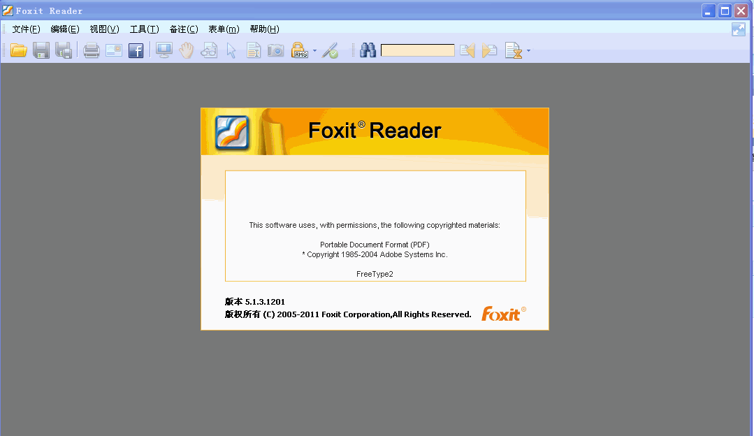Open the email document icon

coord(113,50)
